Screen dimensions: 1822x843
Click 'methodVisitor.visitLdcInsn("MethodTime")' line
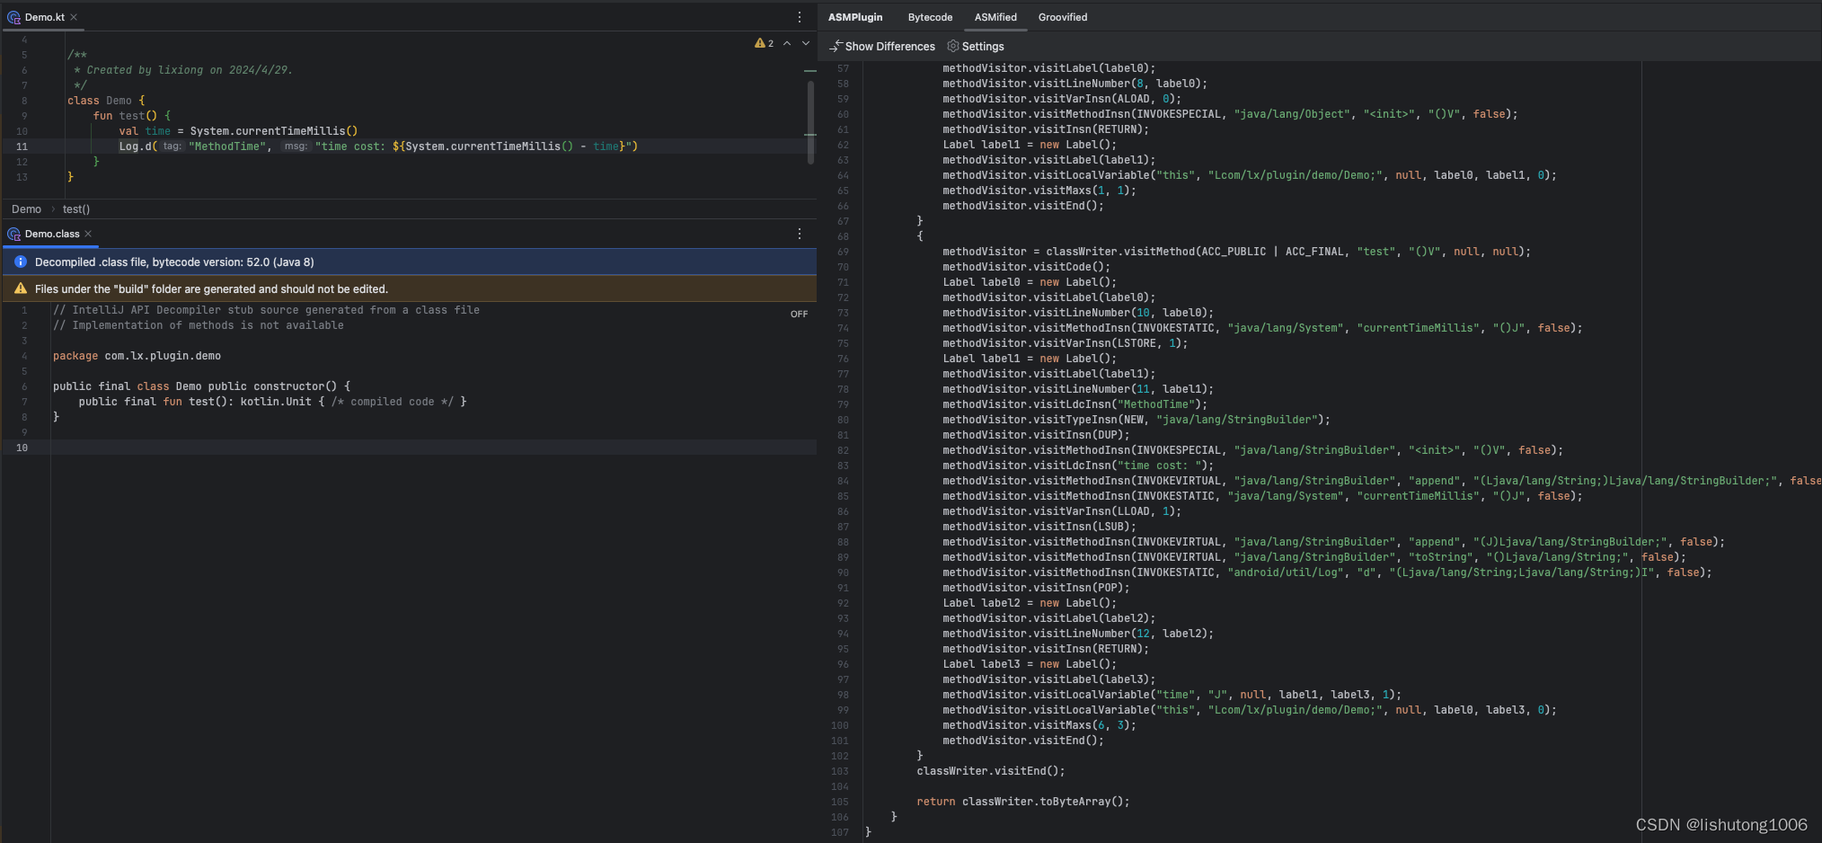click(x=1075, y=404)
